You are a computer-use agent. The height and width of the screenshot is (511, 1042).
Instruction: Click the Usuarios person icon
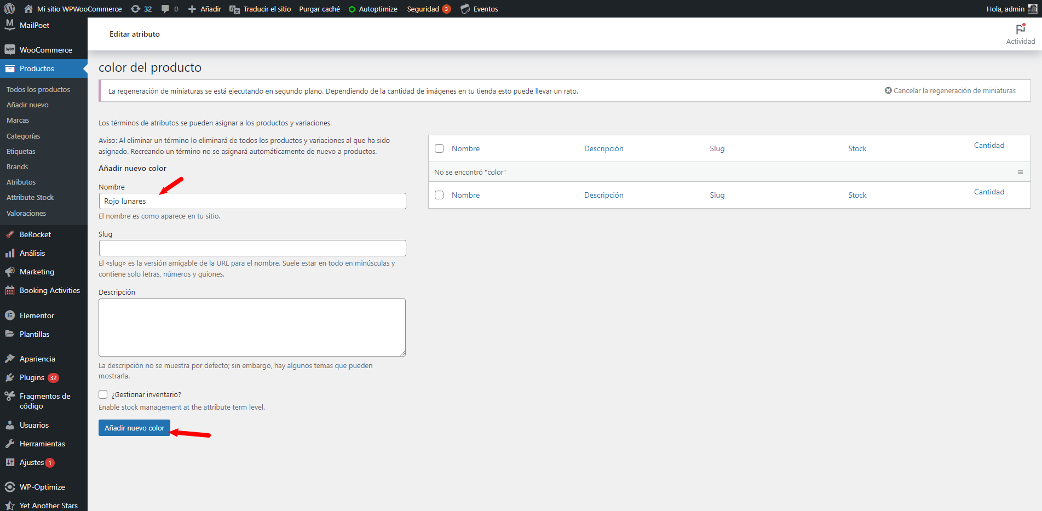(9, 425)
